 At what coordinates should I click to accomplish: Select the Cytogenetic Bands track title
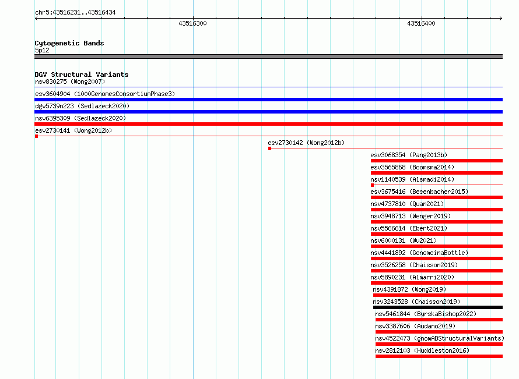point(69,43)
